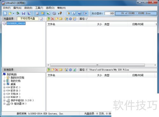Click the Compress ISO icon

(43, 13)
